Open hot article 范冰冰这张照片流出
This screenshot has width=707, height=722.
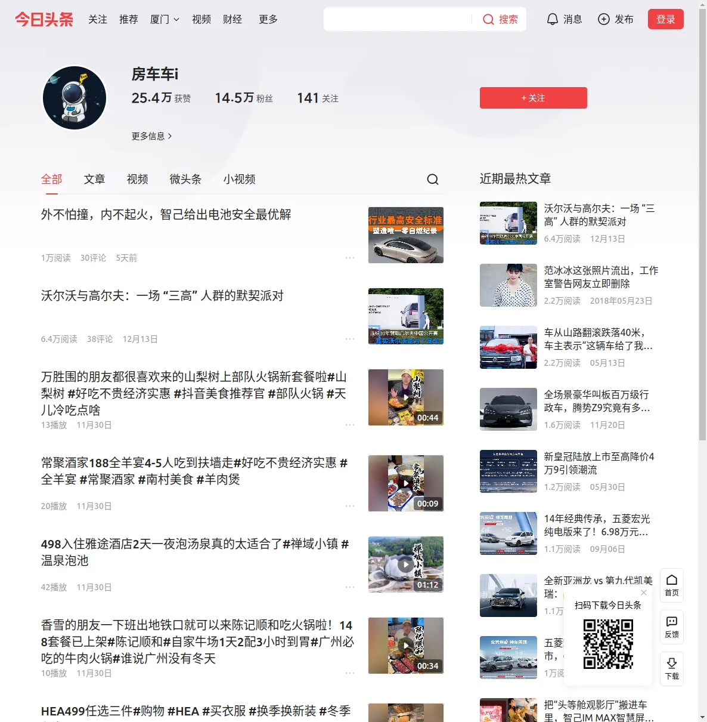(x=601, y=277)
